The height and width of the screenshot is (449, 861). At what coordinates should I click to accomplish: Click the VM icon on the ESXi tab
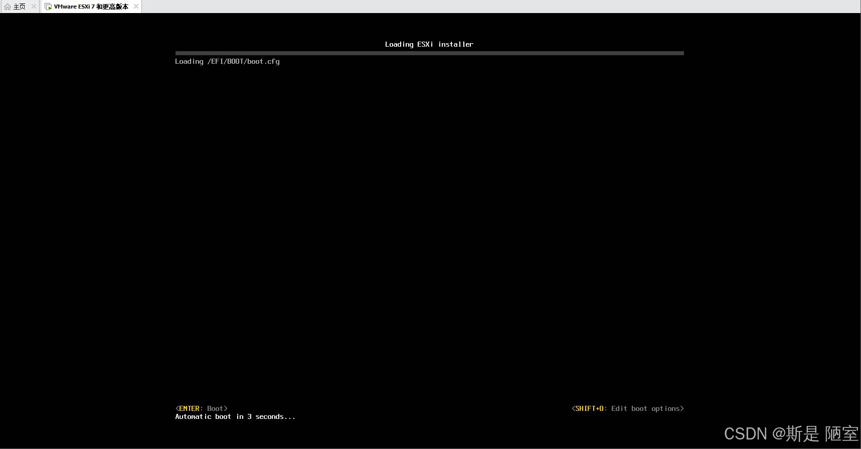(48, 7)
